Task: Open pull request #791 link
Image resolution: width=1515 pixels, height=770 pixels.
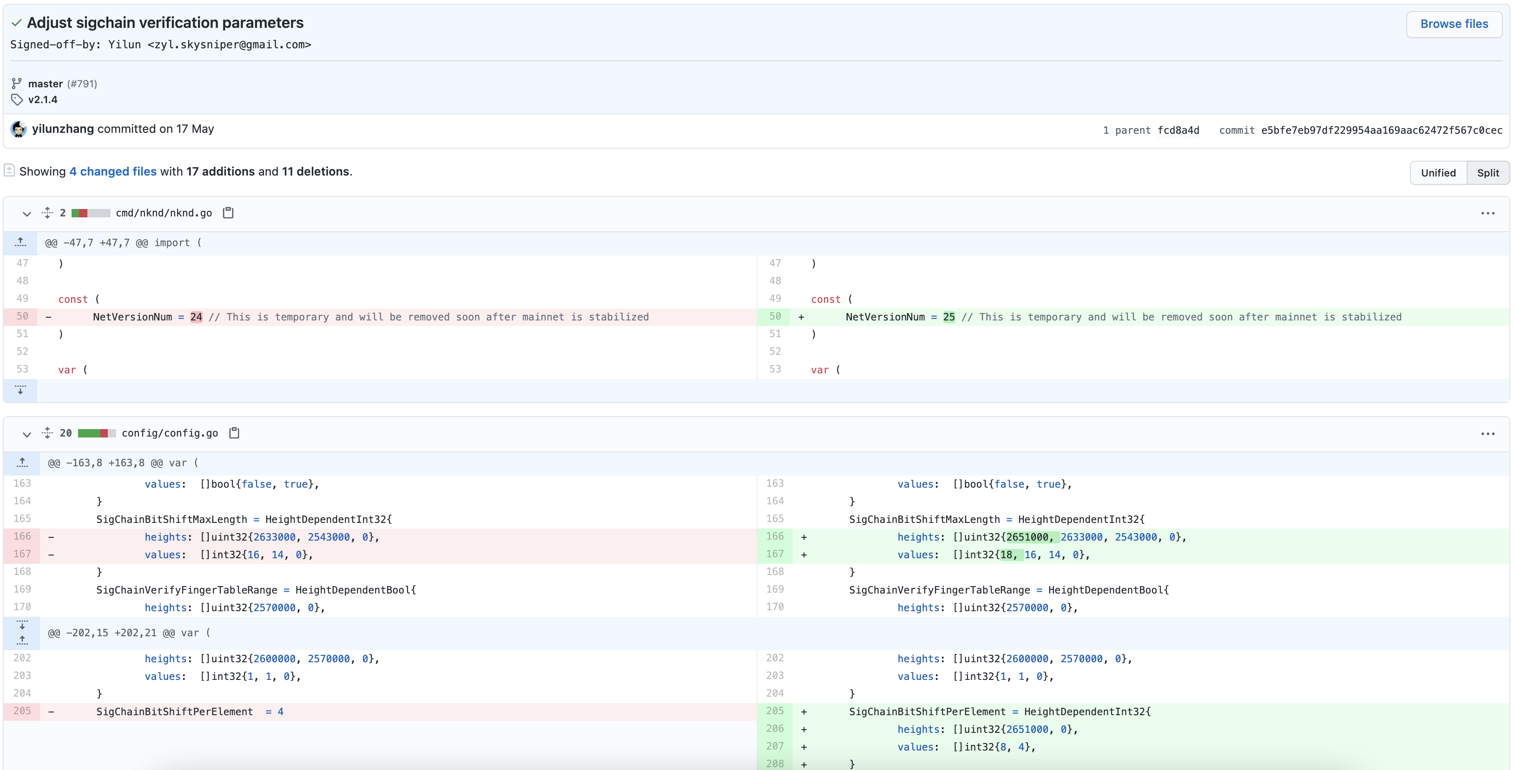Action: (82, 84)
